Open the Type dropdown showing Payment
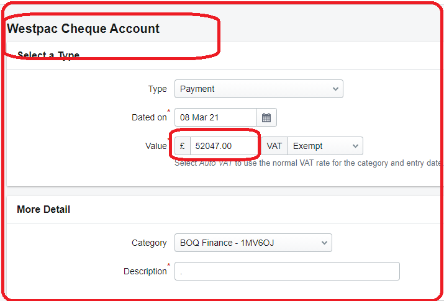 259,89
